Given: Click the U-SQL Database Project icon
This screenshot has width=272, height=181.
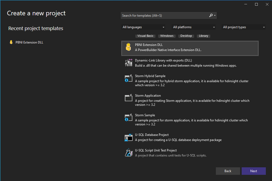Looking at the screenshot, I should (x=129, y=137).
